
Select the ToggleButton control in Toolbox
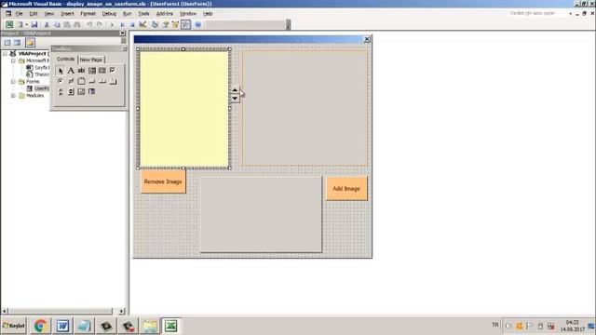click(x=71, y=81)
